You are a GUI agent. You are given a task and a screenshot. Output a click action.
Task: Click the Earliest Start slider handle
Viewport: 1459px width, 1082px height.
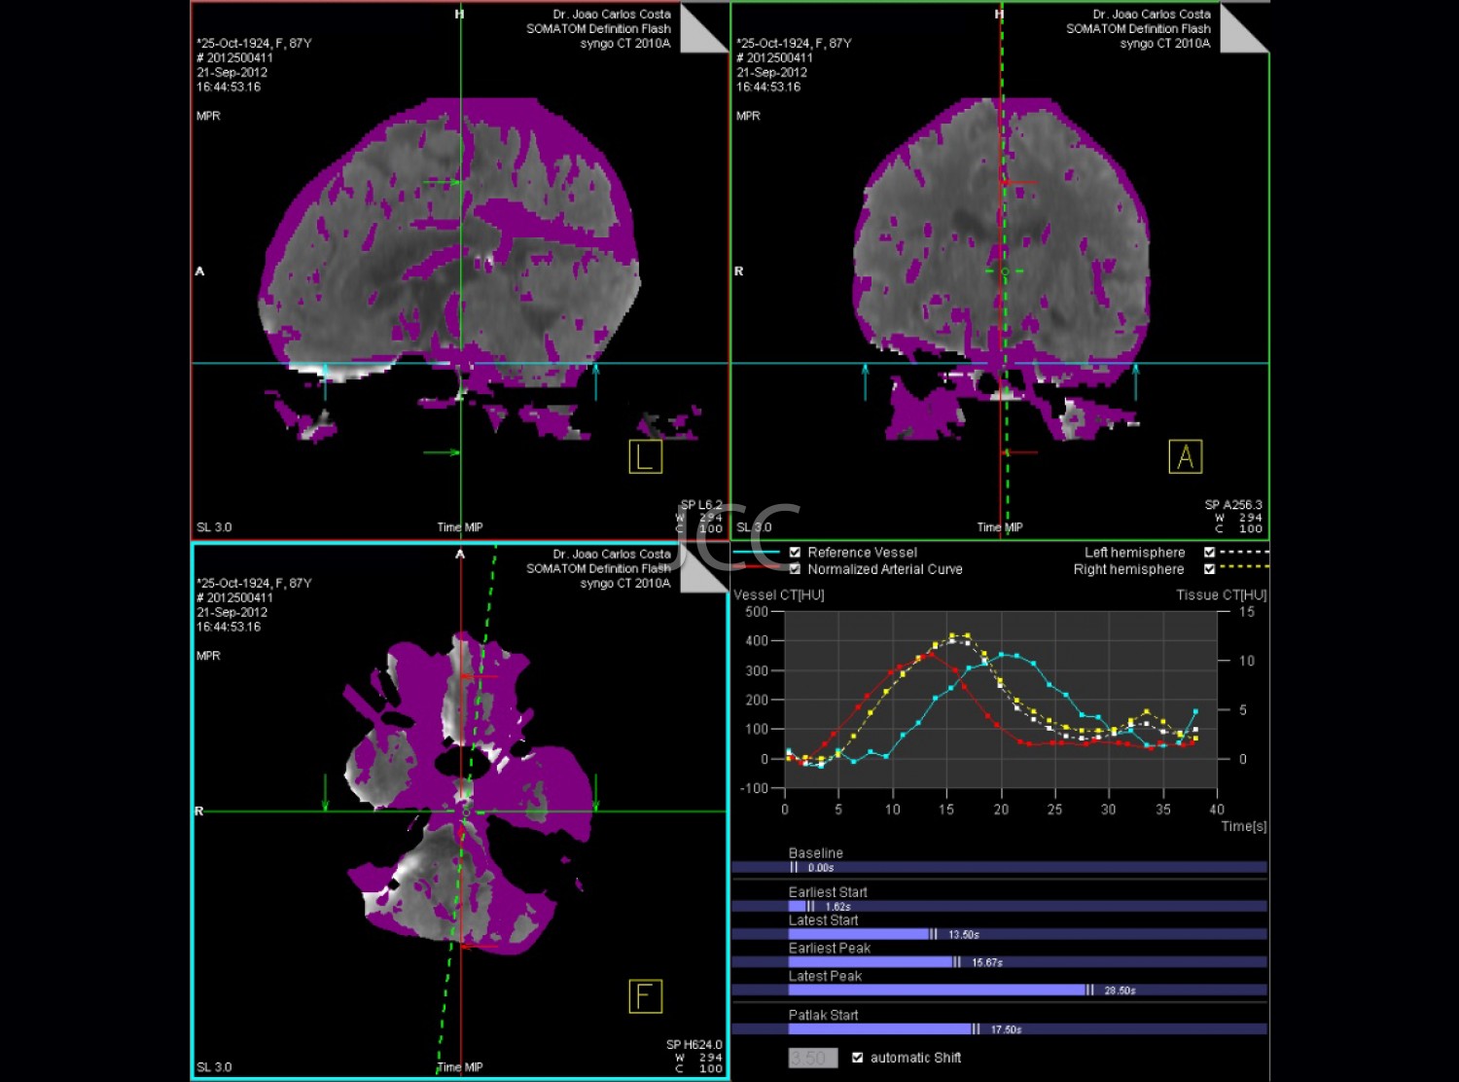(810, 906)
